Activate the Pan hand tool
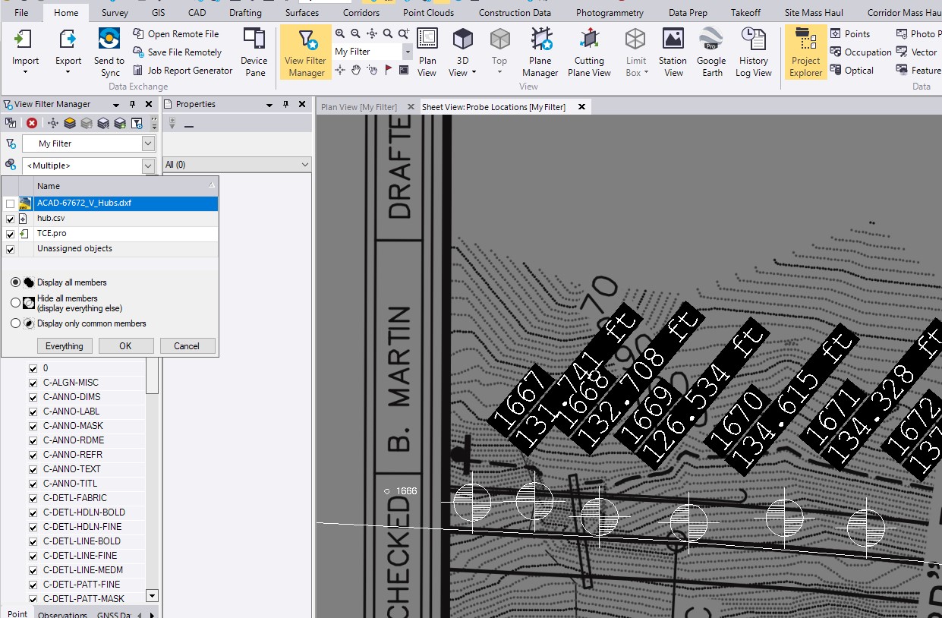Image resolution: width=942 pixels, height=618 pixels. pyautogui.click(x=355, y=70)
